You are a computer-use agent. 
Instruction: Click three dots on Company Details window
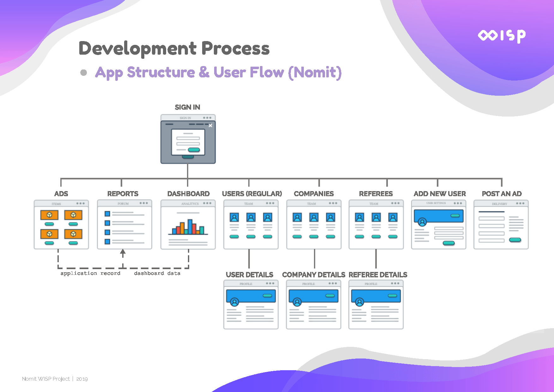[x=333, y=283]
